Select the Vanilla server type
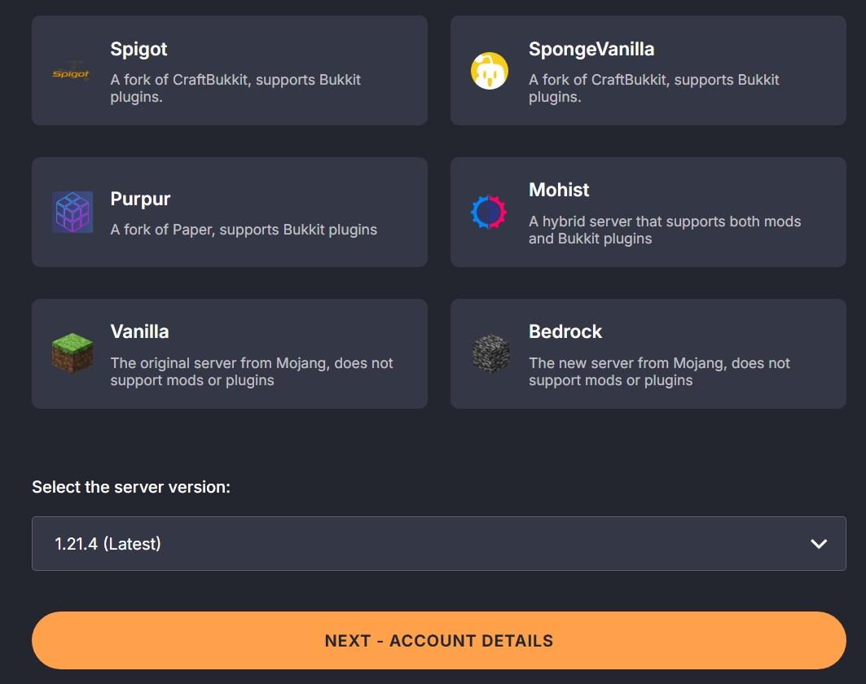Image resolution: width=866 pixels, height=684 pixels. click(x=229, y=353)
